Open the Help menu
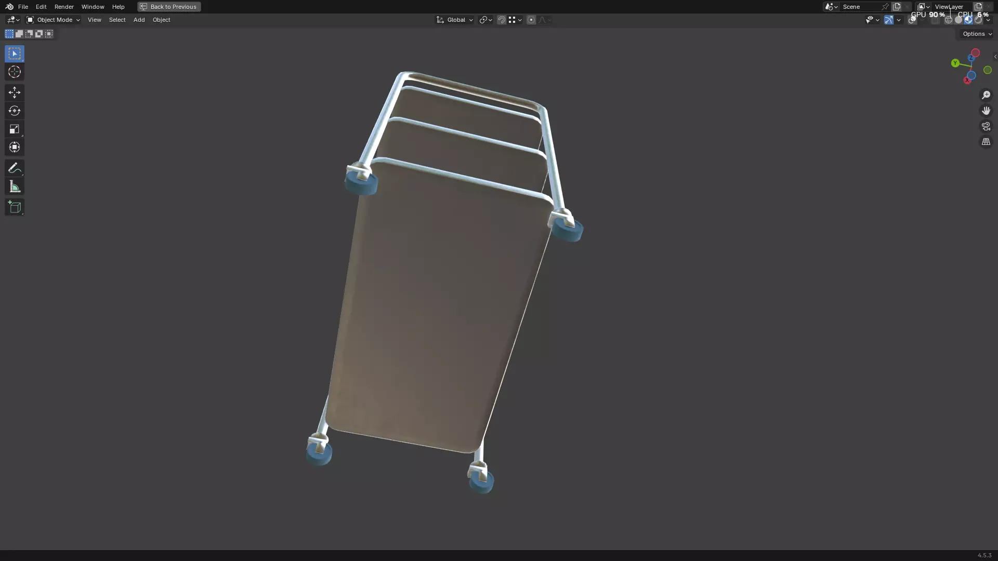Image resolution: width=998 pixels, height=561 pixels. point(118,7)
